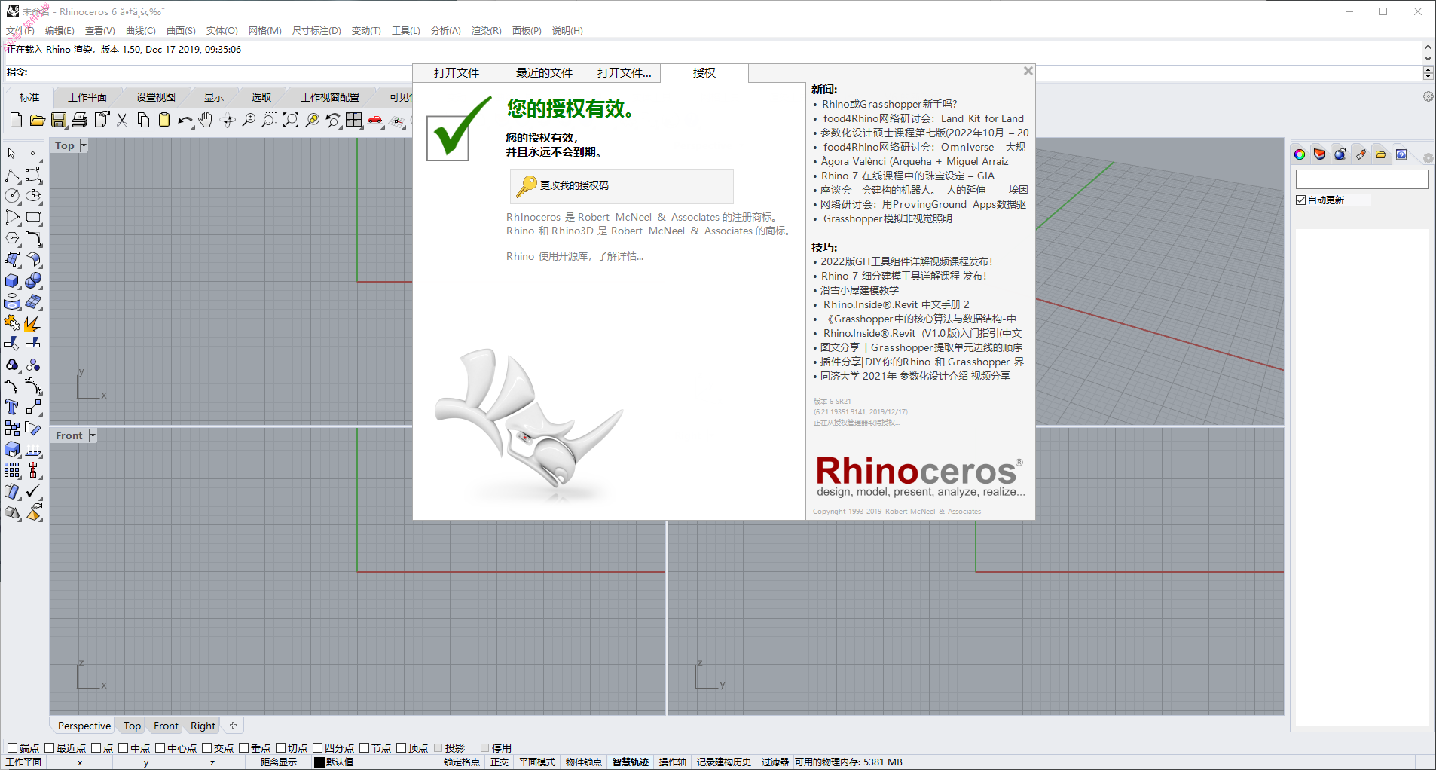The image size is (1436, 770).
Task: Open the render sphere panel tab
Action: tap(1340, 154)
